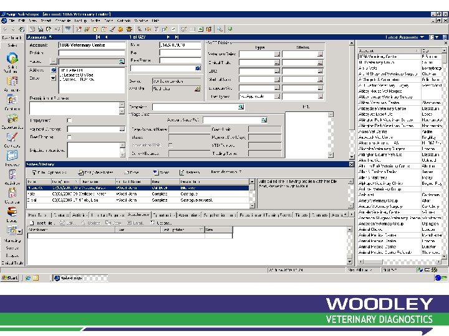Open the Accounts icon in the left sidebar

click(x=12, y=82)
